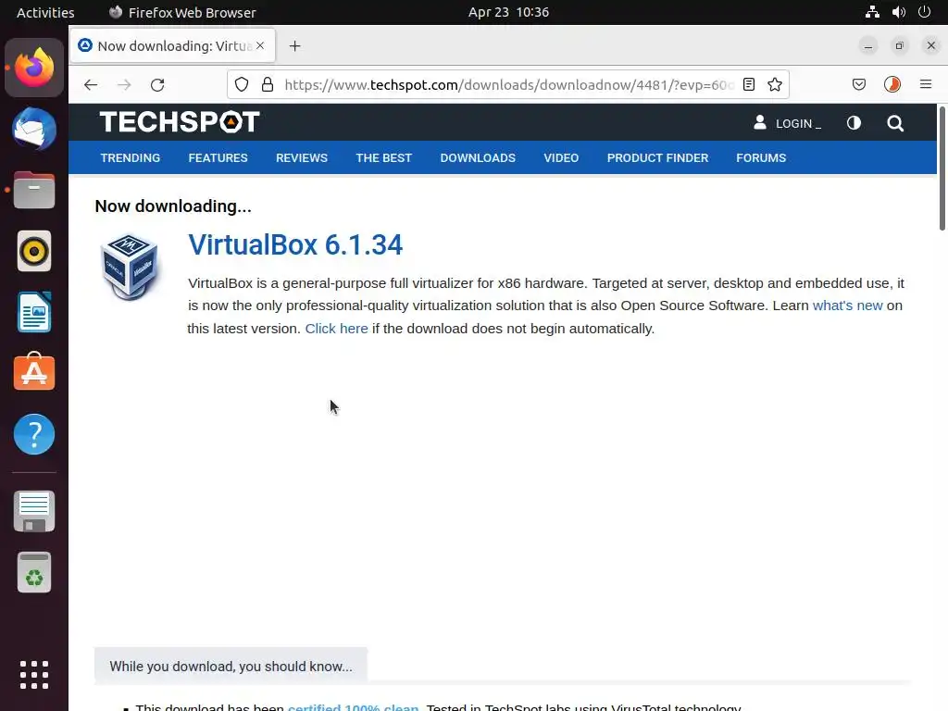Click the forward navigation arrow
Image resolution: width=948 pixels, height=711 pixels.
coord(124,84)
